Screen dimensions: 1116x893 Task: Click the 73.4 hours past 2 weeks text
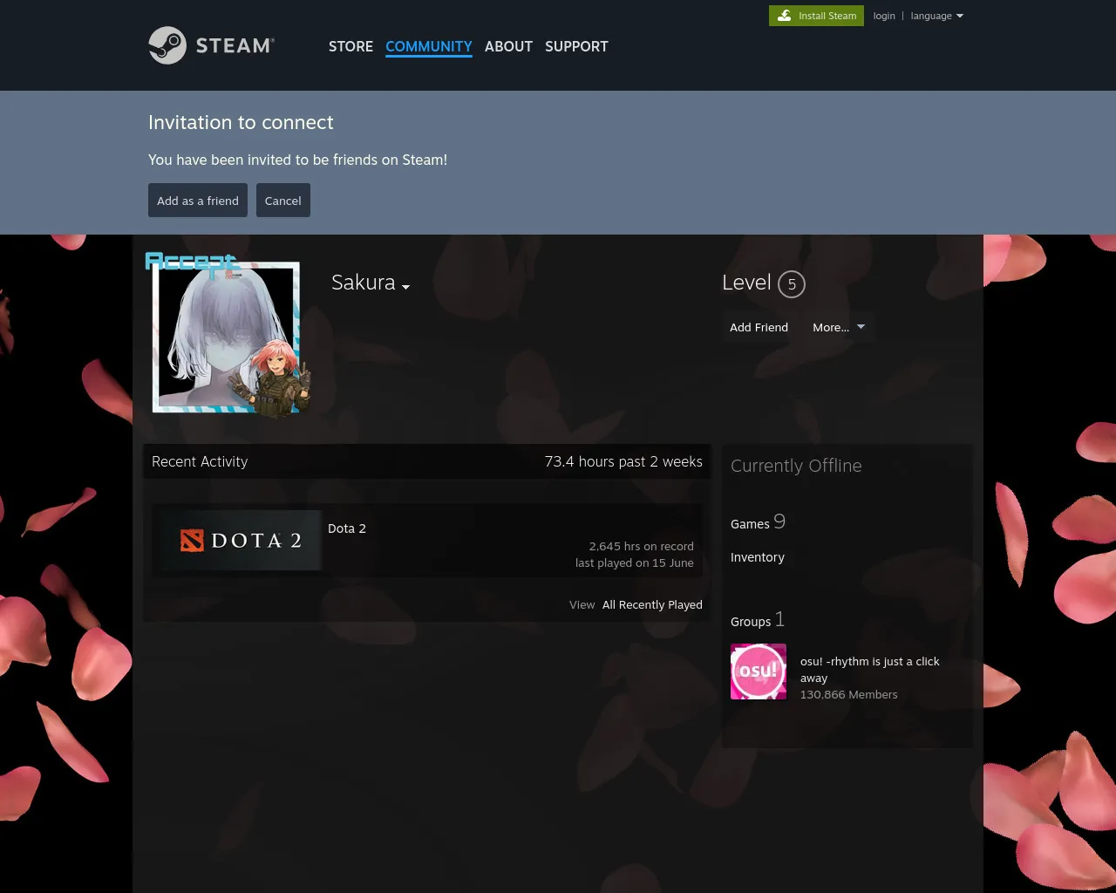coord(623,461)
